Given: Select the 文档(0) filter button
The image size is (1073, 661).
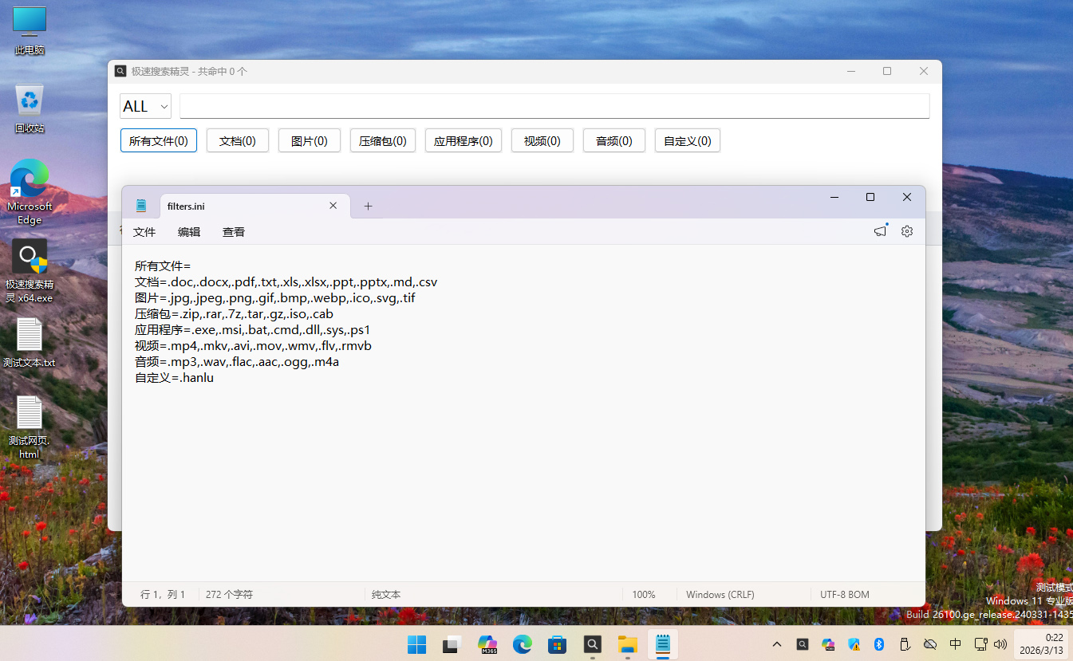Looking at the screenshot, I should (238, 140).
